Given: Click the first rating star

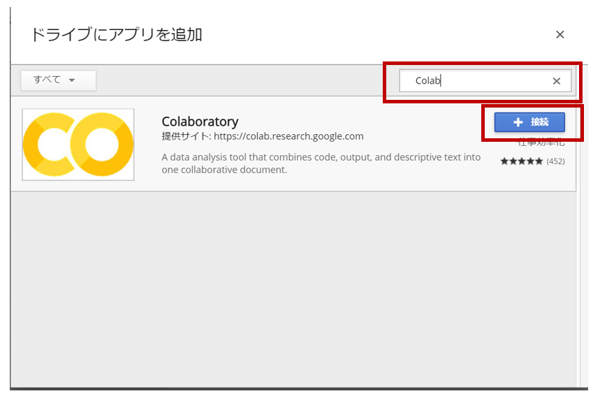Looking at the screenshot, I should tap(504, 161).
